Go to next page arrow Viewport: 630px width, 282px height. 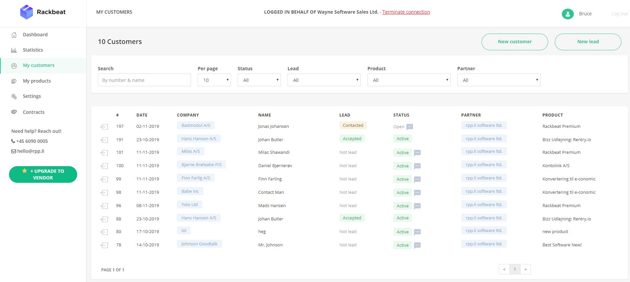click(525, 269)
